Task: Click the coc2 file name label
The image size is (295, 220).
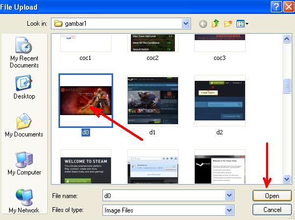Action: coord(152,58)
